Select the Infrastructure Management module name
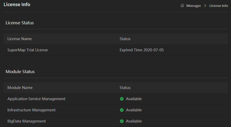The height and width of the screenshot is (127, 231). coord(31,110)
